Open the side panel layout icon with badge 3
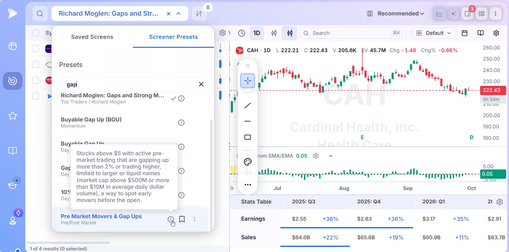 point(467,14)
